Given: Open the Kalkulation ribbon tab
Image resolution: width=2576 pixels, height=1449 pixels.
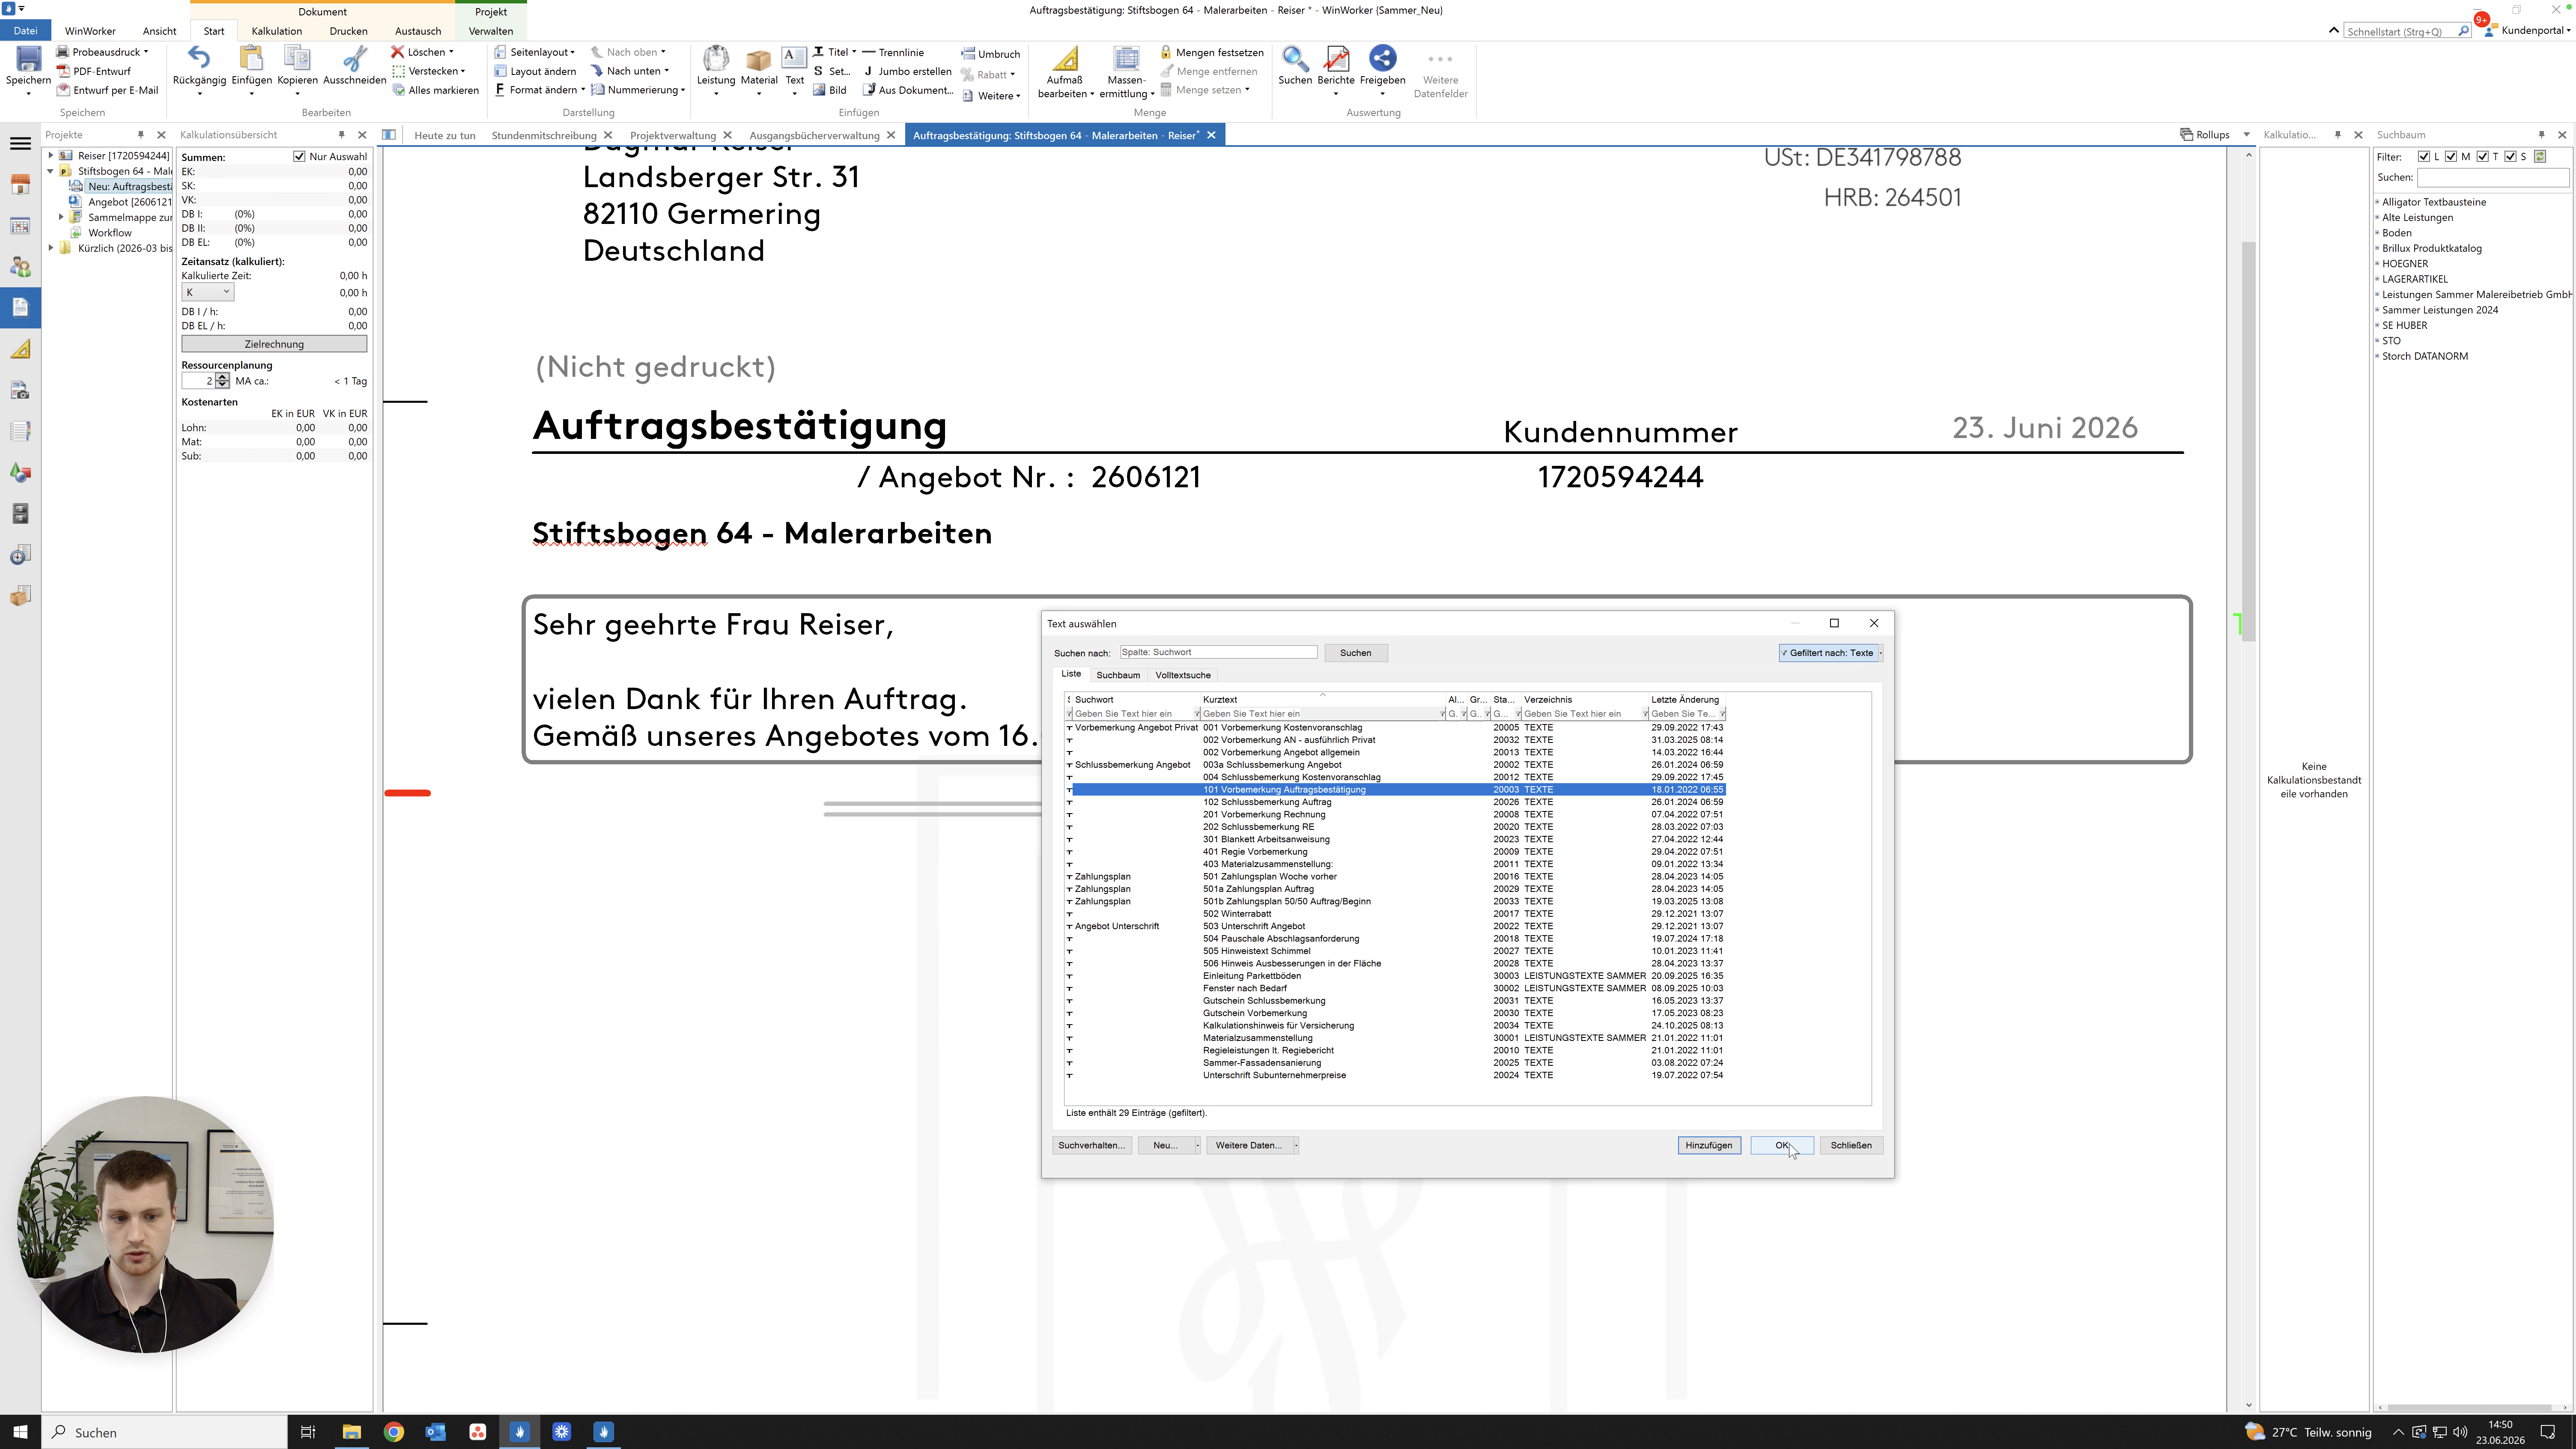Looking at the screenshot, I should pyautogui.click(x=277, y=31).
